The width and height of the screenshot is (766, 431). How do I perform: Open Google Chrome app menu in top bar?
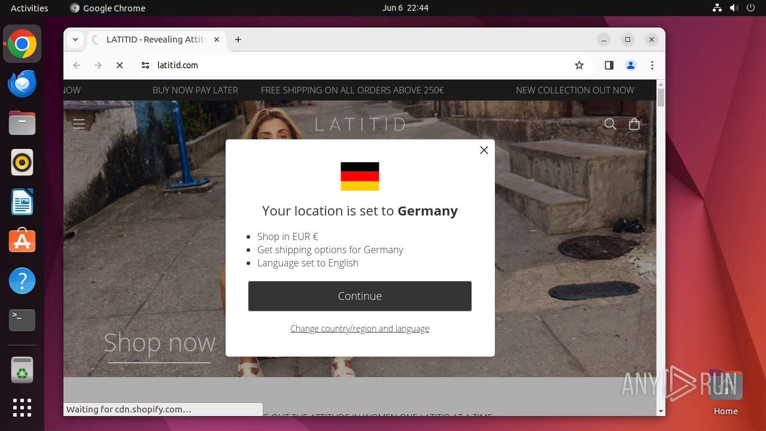[x=108, y=8]
